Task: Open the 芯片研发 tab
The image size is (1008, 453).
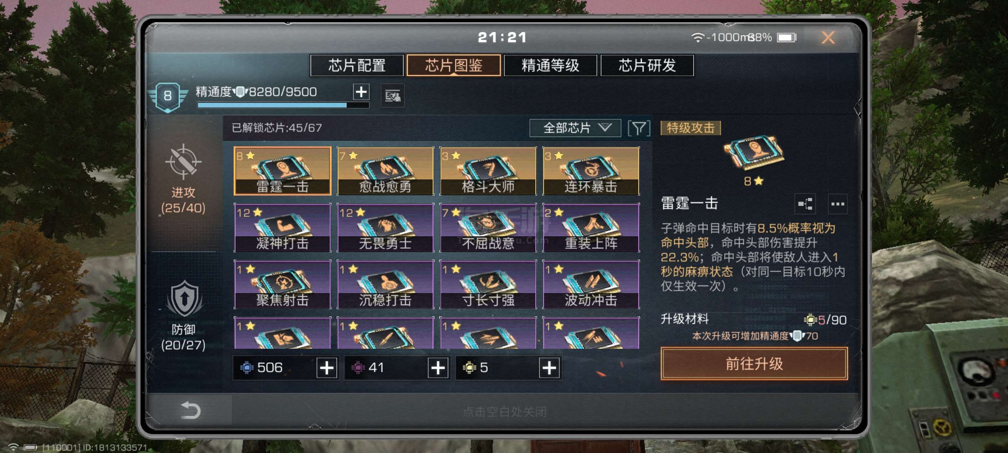Action: coord(647,65)
